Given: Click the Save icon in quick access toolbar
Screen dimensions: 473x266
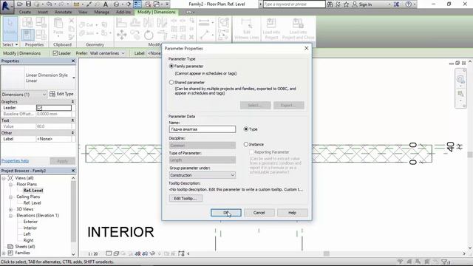Looking at the screenshot, I should [x=28, y=4].
